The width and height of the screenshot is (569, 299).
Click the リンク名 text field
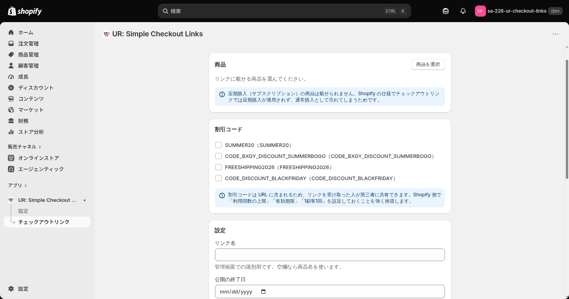[x=330, y=255]
